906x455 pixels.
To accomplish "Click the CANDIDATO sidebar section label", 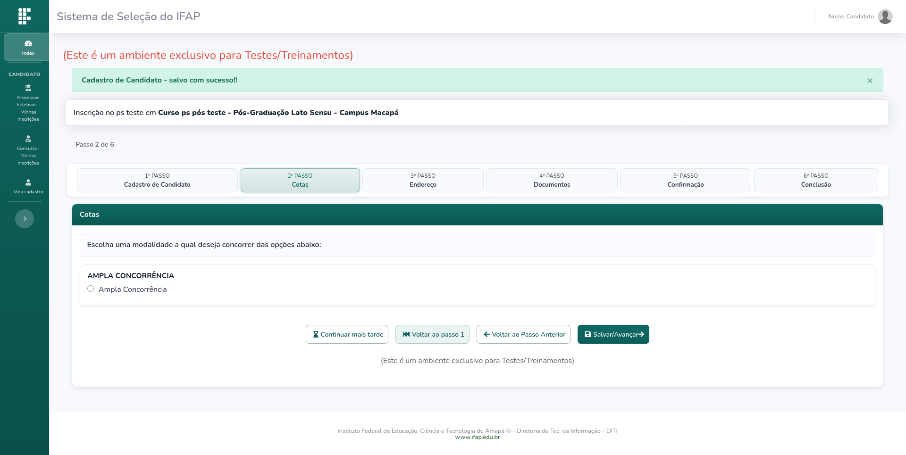I will coord(25,74).
